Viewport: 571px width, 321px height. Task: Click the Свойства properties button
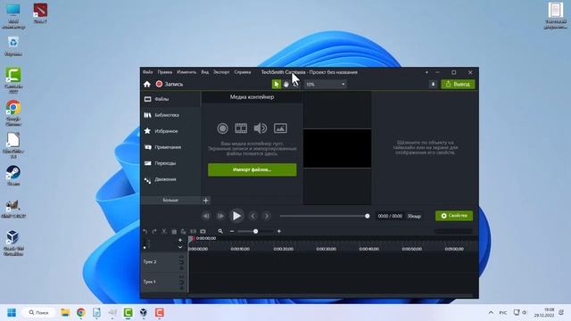point(454,216)
